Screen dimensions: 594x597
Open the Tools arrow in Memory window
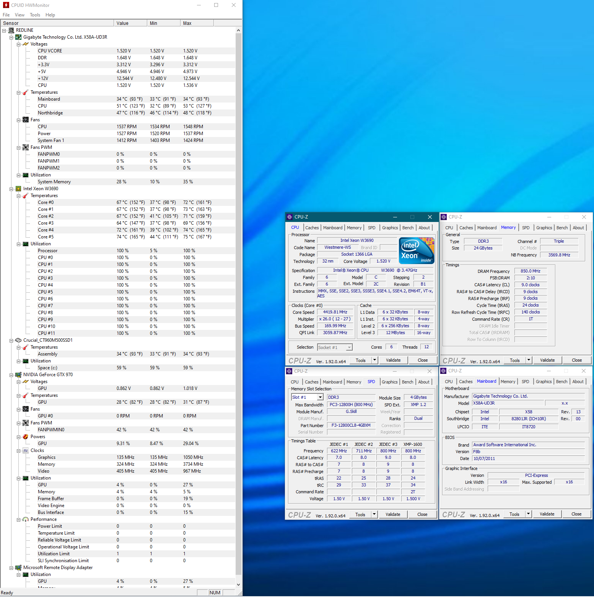click(x=529, y=360)
